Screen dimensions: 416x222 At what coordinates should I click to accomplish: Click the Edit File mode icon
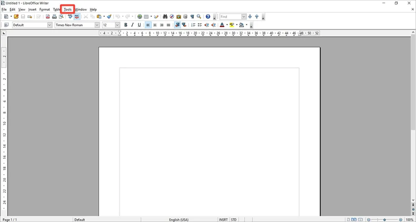39,17
